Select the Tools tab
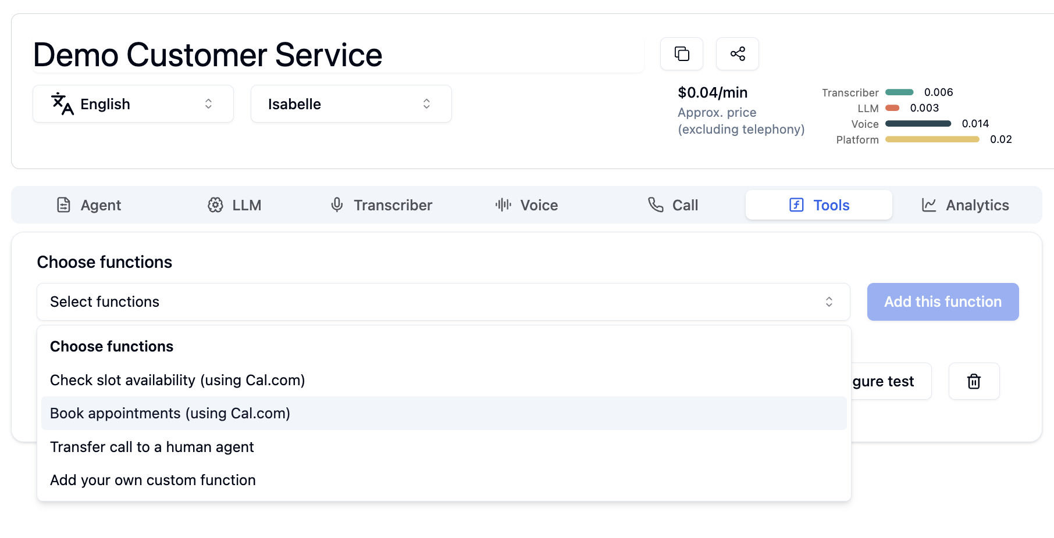Image resolution: width=1054 pixels, height=538 pixels. (819, 205)
